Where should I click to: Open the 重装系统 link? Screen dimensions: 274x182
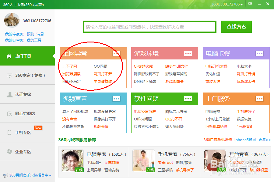pos(213,82)
